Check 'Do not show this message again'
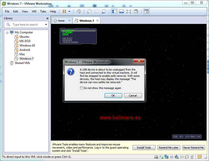 (81, 88)
